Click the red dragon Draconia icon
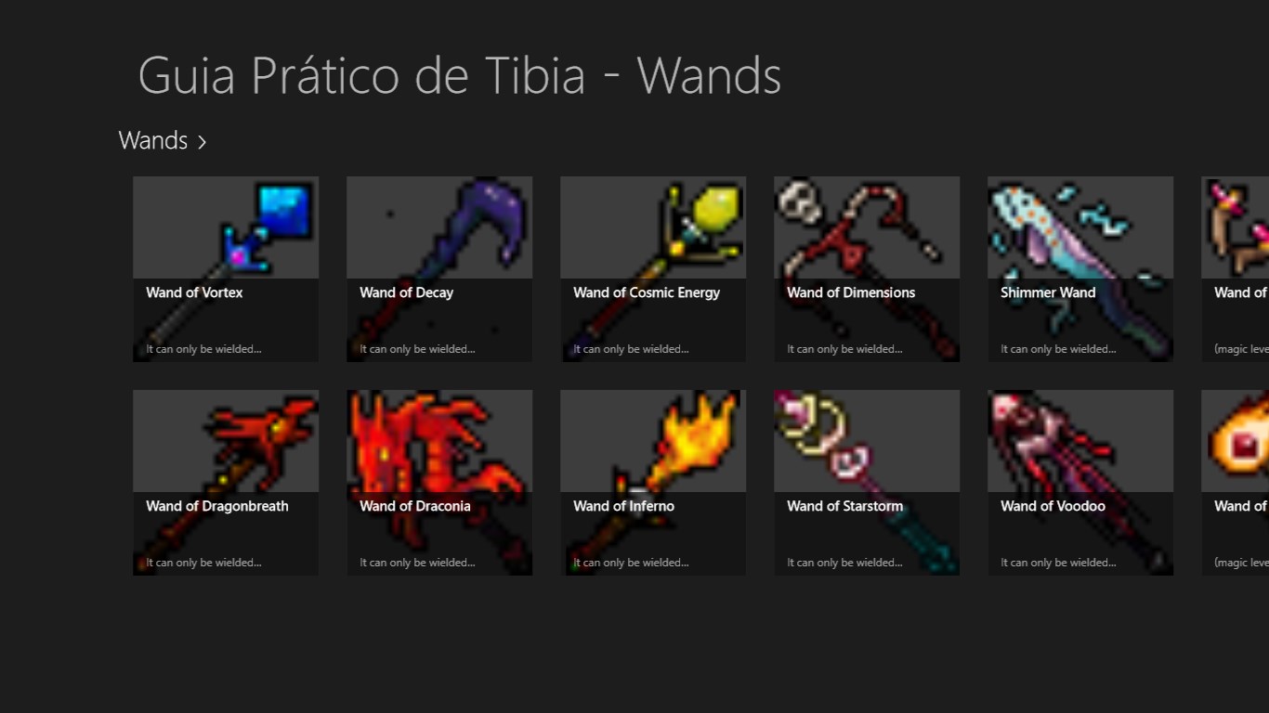The width and height of the screenshot is (1269, 713). [x=439, y=441]
